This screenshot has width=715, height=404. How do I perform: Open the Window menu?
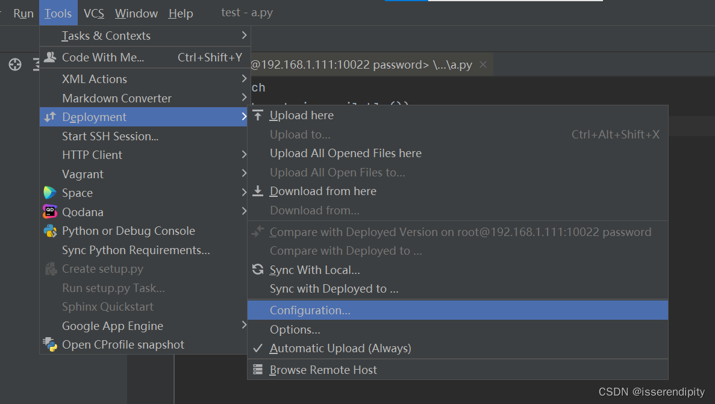coord(136,13)
